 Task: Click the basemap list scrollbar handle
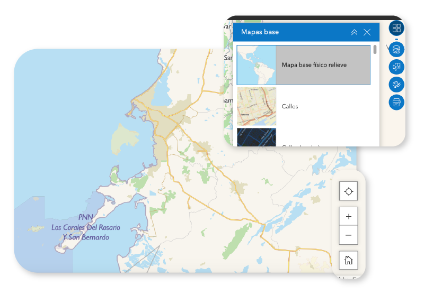375,50
